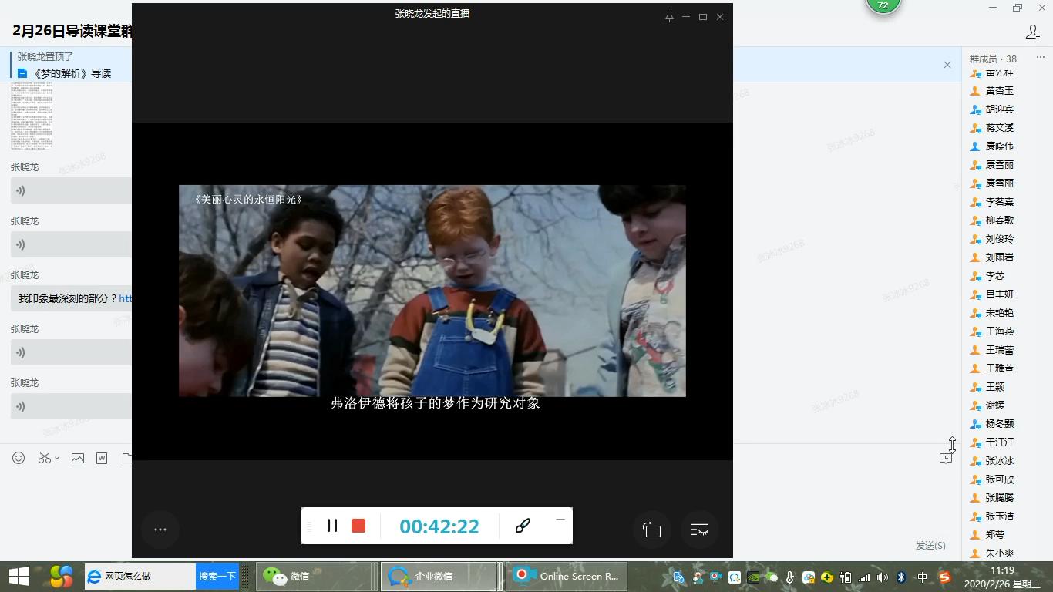Screen dimensions: 1053x592
Task: Select member 宋艳艳
Action: pos(999,313)
